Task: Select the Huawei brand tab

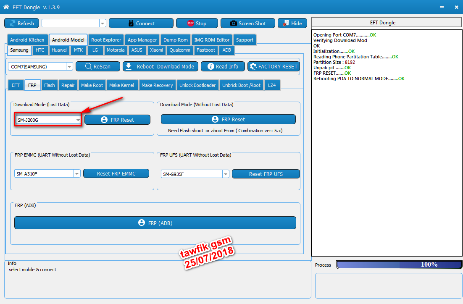Action: (x=59, y=50)
